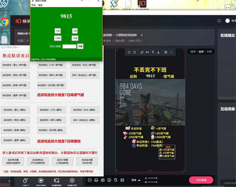Open the 帮助 menu in the counter window
This screenshot has height=187, width=236.
pyautogui.click(x=40, y=5)
